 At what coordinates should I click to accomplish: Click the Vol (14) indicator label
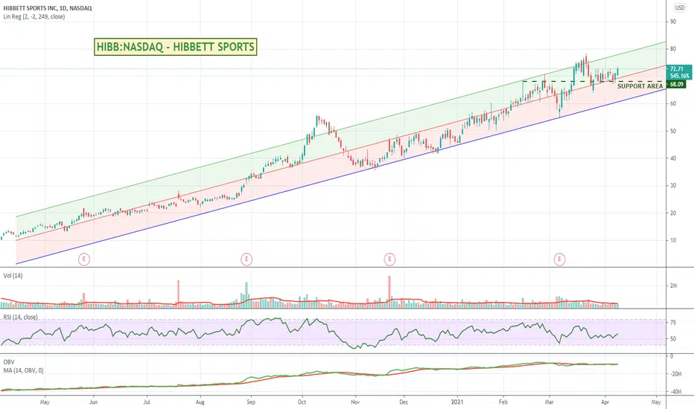pos(13,276)
